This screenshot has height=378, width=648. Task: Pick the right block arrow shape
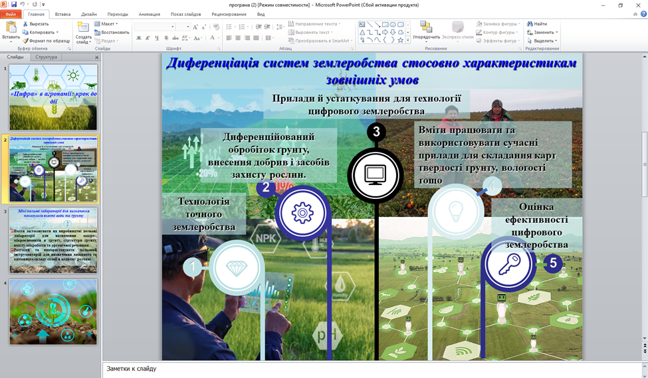click(x=385, y=32)
